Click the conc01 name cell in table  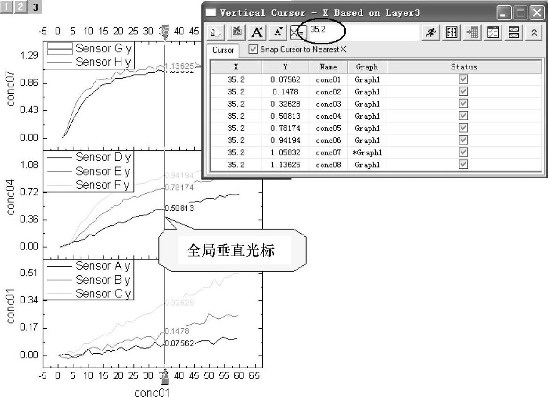328,80
